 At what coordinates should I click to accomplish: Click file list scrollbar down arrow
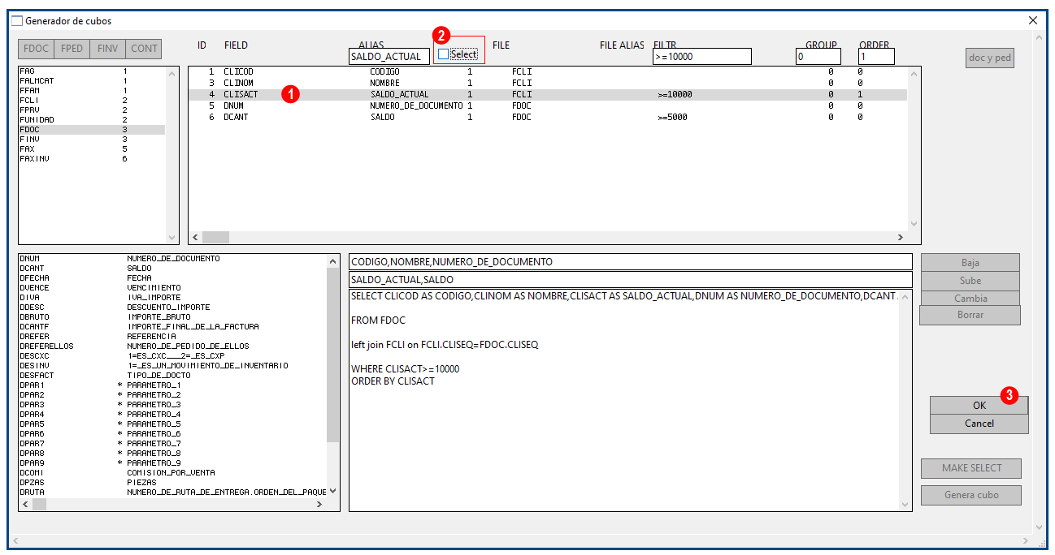pyautogui.click(x=171, y=237)
